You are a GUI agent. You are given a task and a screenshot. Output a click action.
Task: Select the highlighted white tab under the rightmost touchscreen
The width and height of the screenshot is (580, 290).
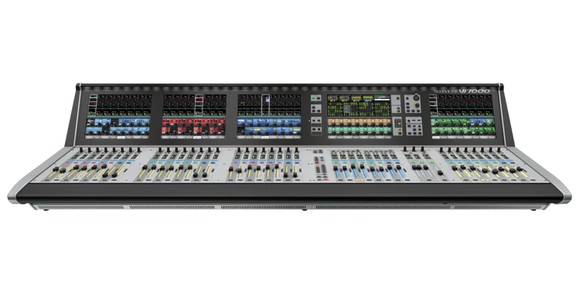pyautogui.click(x=435, y=137)
